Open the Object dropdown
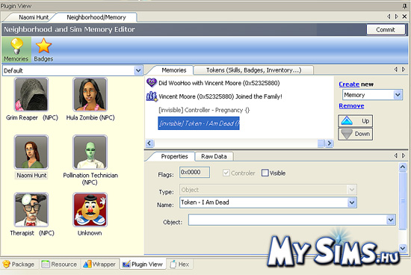Image resolution: width=411 pixels, height=275 pixels. click(x=391, y=220)
